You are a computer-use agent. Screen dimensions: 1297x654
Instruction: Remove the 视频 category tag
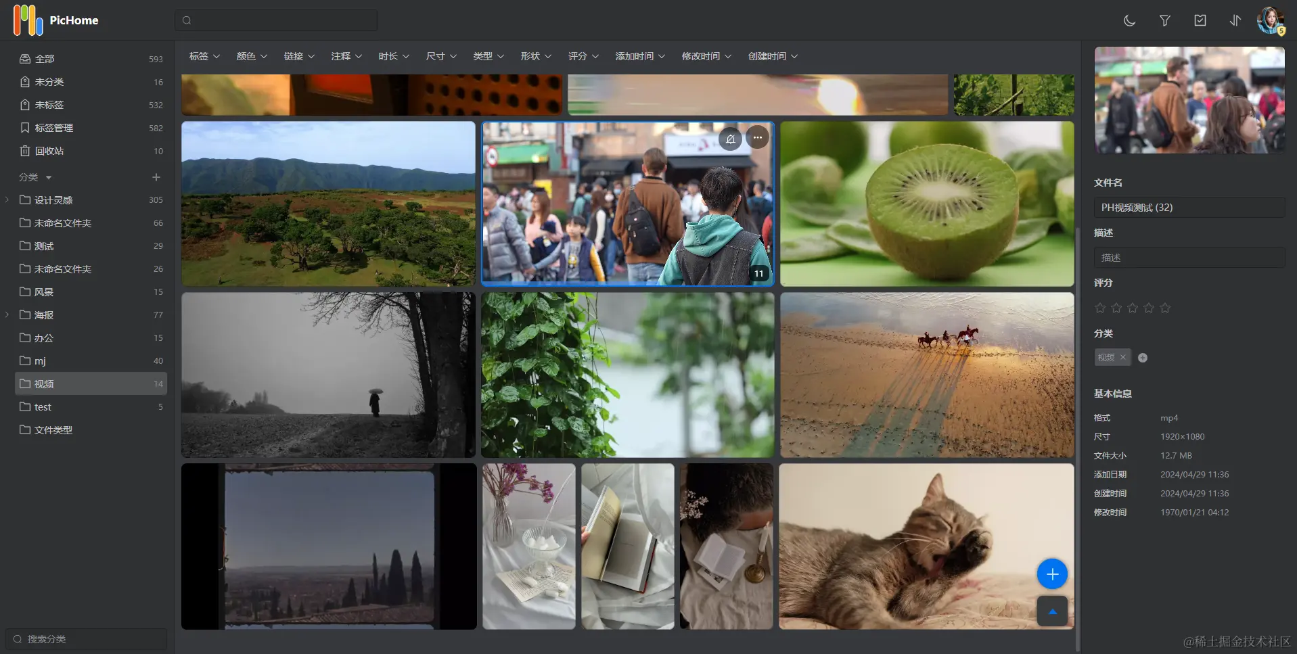pos(1122,357)
